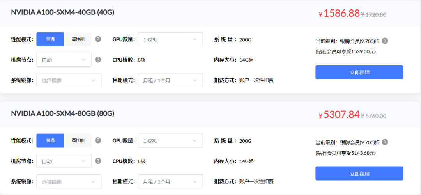Click 账户一次性扣费 in the 40GB card
Screen dimensions: 421x195
(256, 80)
